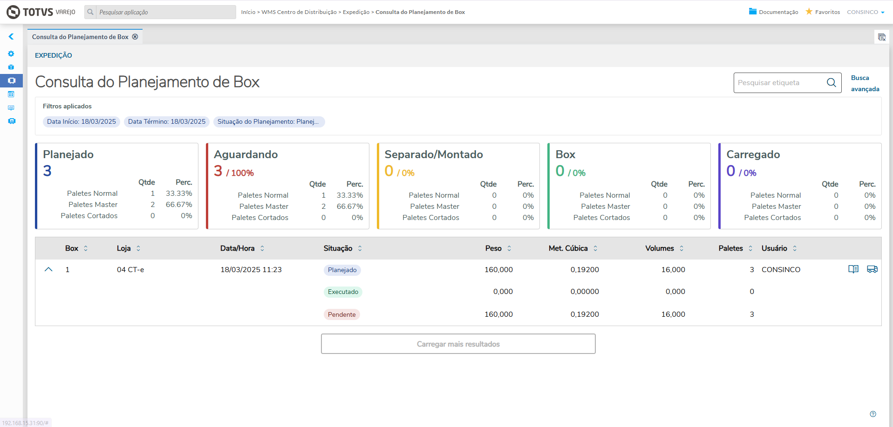893x427 pixels.
Task: Select the highlighted expedition sidebar icon
Action: click(11, 81)
